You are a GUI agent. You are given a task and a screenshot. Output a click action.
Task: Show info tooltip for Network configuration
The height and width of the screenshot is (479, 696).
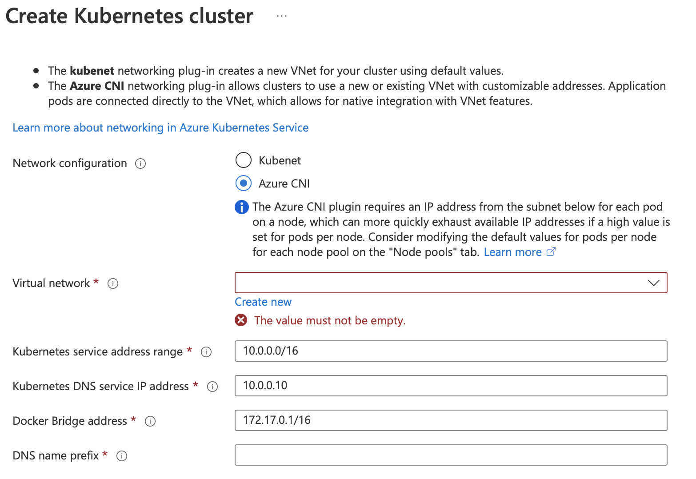pyautogui.click(x=140, y=164)
